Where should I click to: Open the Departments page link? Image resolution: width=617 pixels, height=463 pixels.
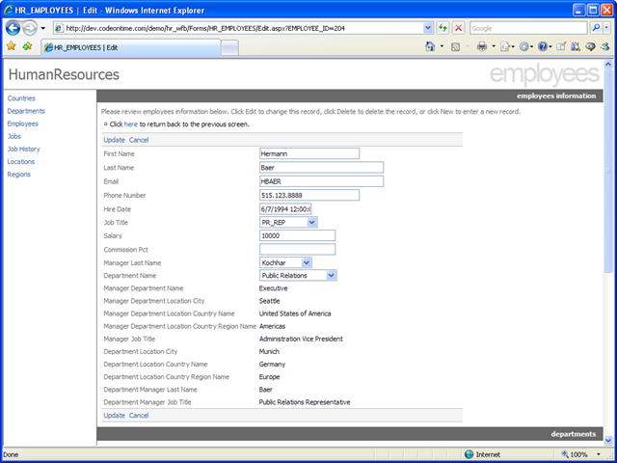[26, 111]
